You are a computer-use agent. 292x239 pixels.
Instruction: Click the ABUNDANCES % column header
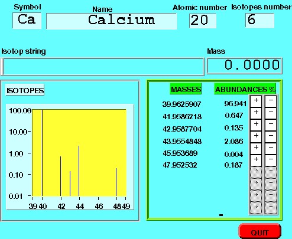tap(245, 89)
